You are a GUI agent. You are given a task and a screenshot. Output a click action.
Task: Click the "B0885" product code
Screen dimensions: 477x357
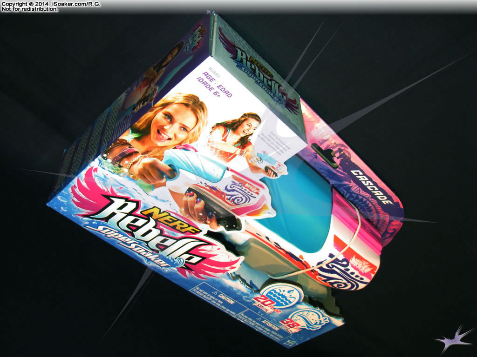(x=214, y=72)
